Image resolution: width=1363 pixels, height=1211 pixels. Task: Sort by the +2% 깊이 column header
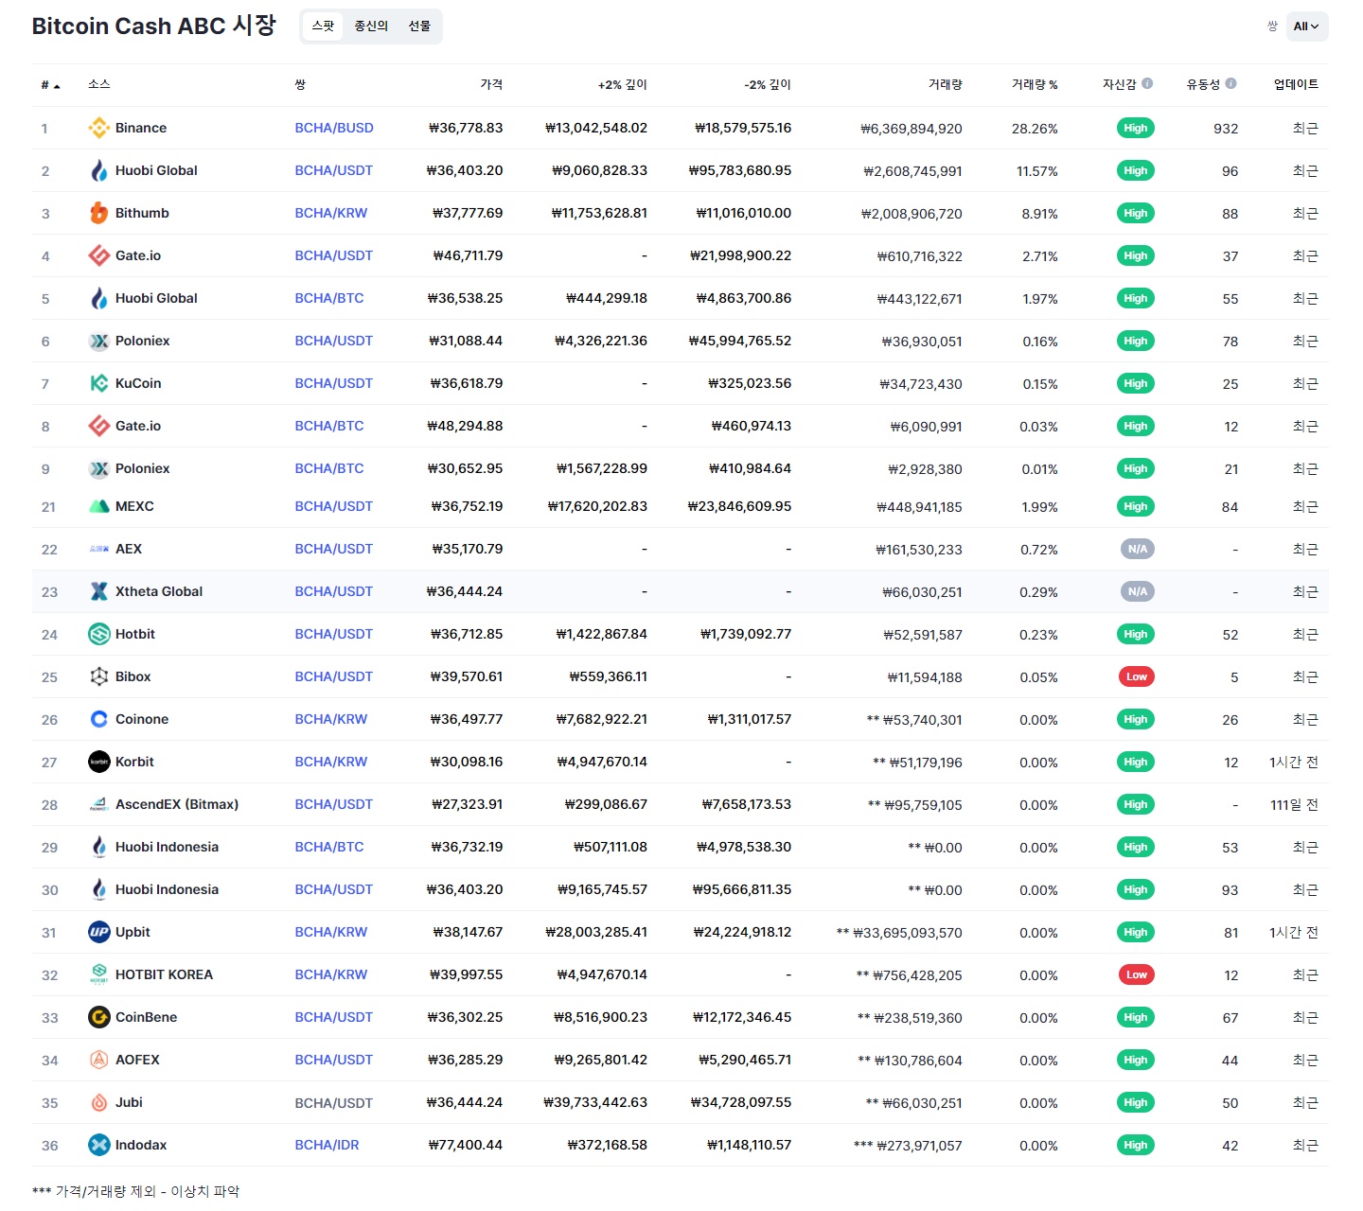pyautogui.click(x=622, y=84)
